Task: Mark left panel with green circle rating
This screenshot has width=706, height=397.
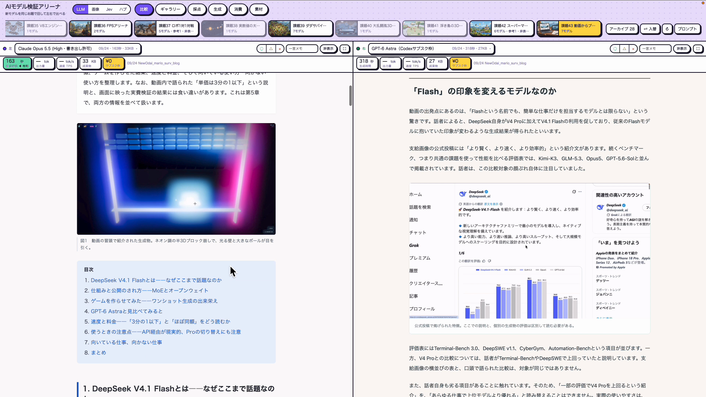Action: 261,49
